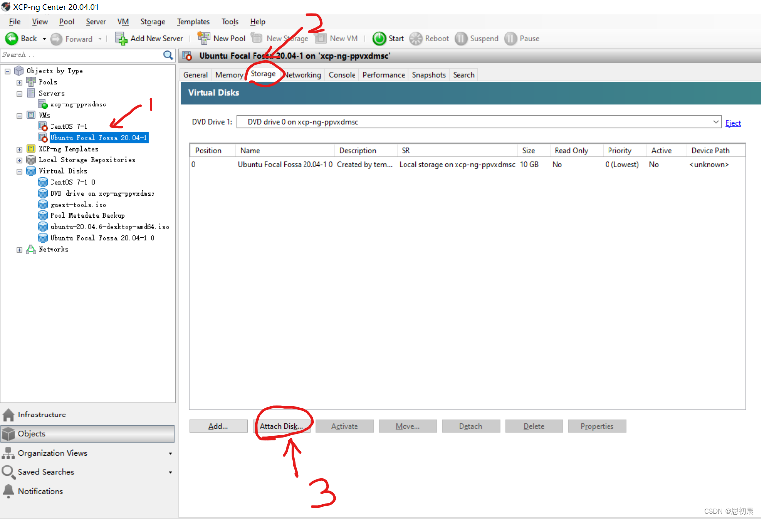Open the File menu

pos(15,22)
